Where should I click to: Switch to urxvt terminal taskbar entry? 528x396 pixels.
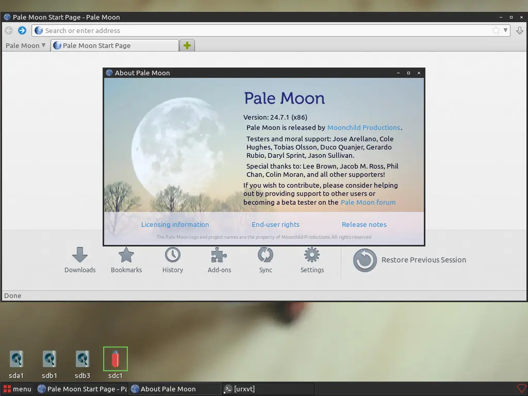pos(268,389)
